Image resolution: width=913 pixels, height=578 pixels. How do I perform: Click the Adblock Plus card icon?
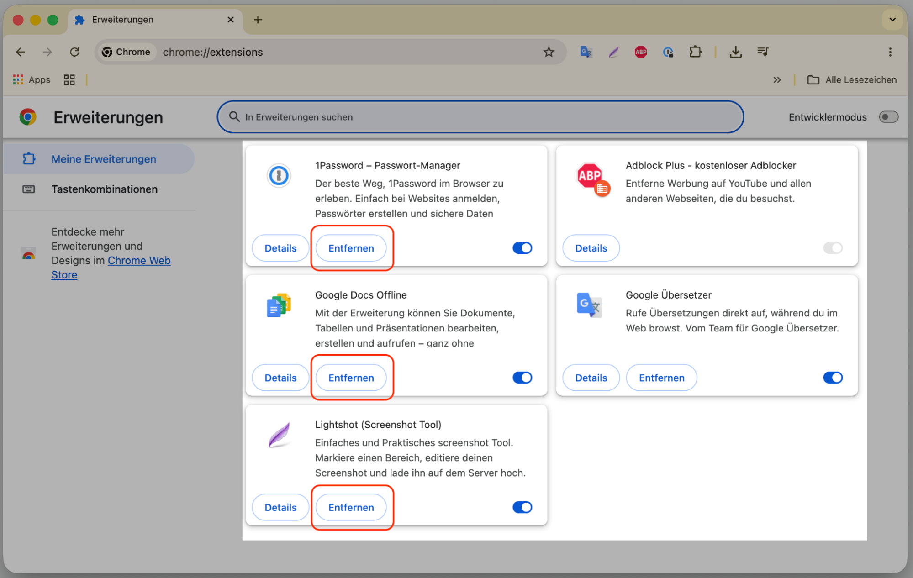[592, 179]
